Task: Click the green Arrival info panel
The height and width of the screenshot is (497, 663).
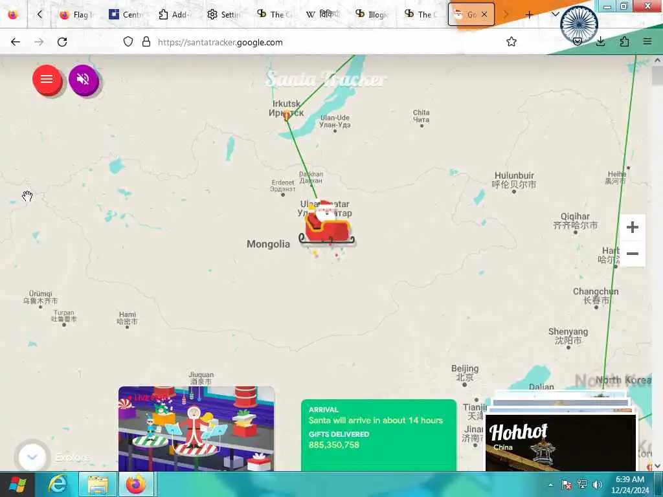Action: pyautogui.click(x=378, y=436)
